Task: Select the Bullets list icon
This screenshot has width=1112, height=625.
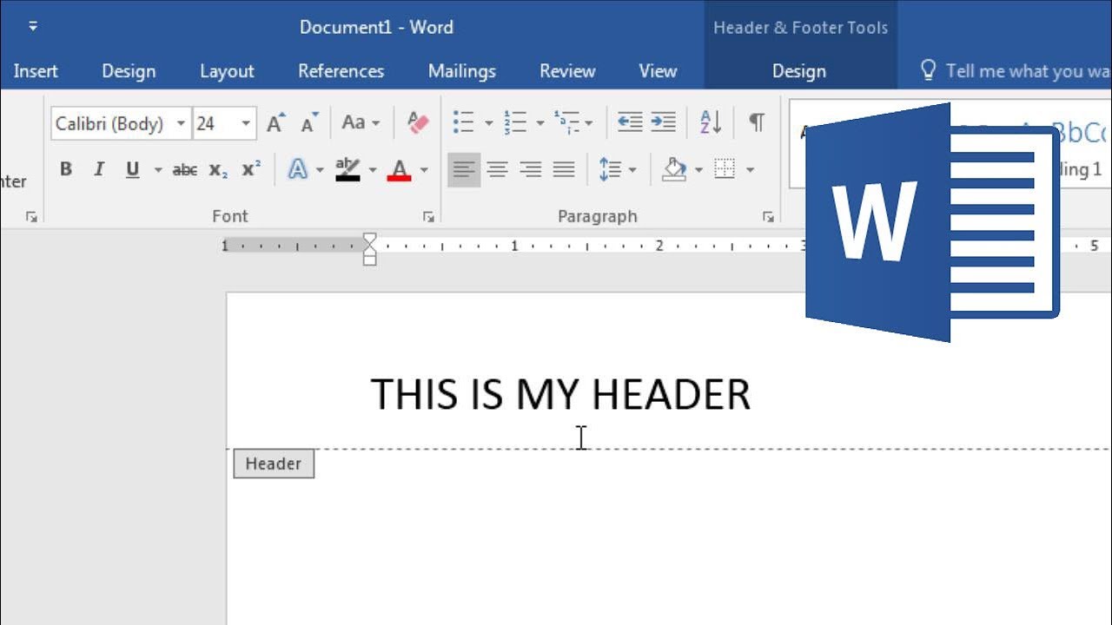Action: point(463,122)
